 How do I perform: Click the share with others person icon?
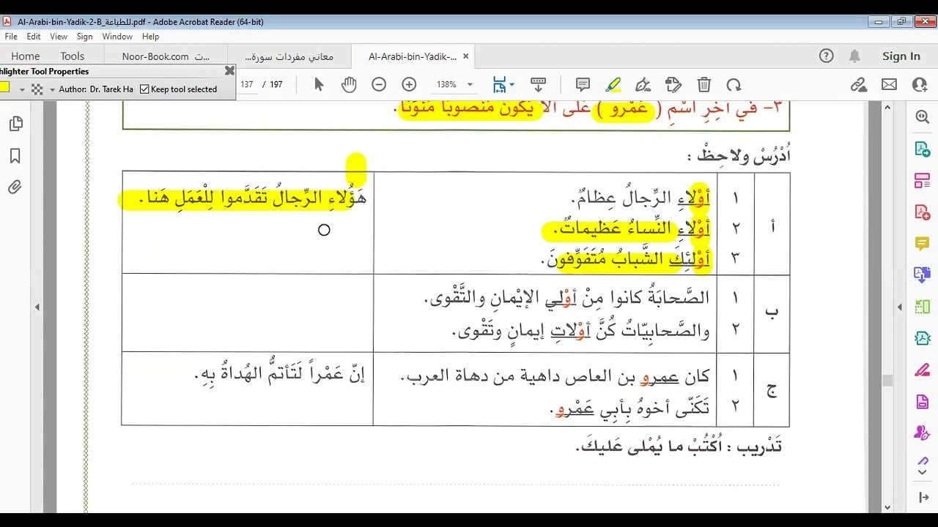point(920,84)
